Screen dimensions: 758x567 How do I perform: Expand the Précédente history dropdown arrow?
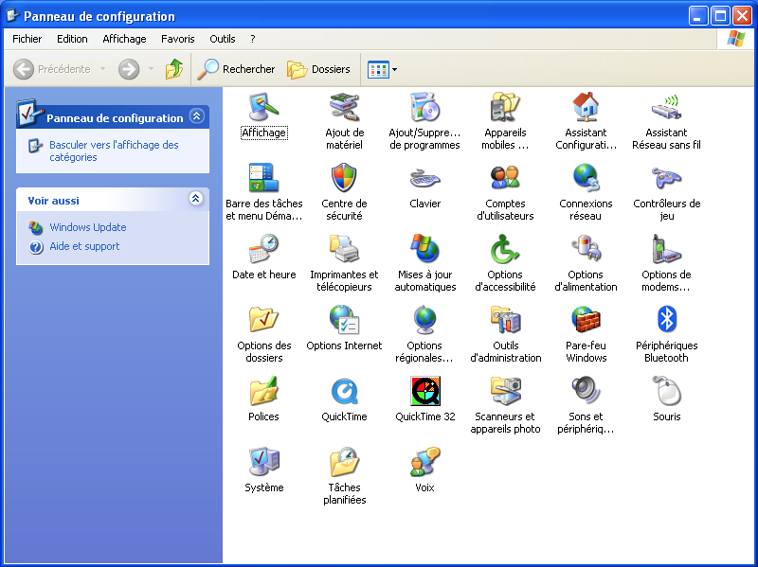102,69
